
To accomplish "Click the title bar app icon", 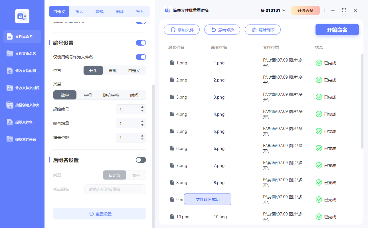I will (167, 10).
